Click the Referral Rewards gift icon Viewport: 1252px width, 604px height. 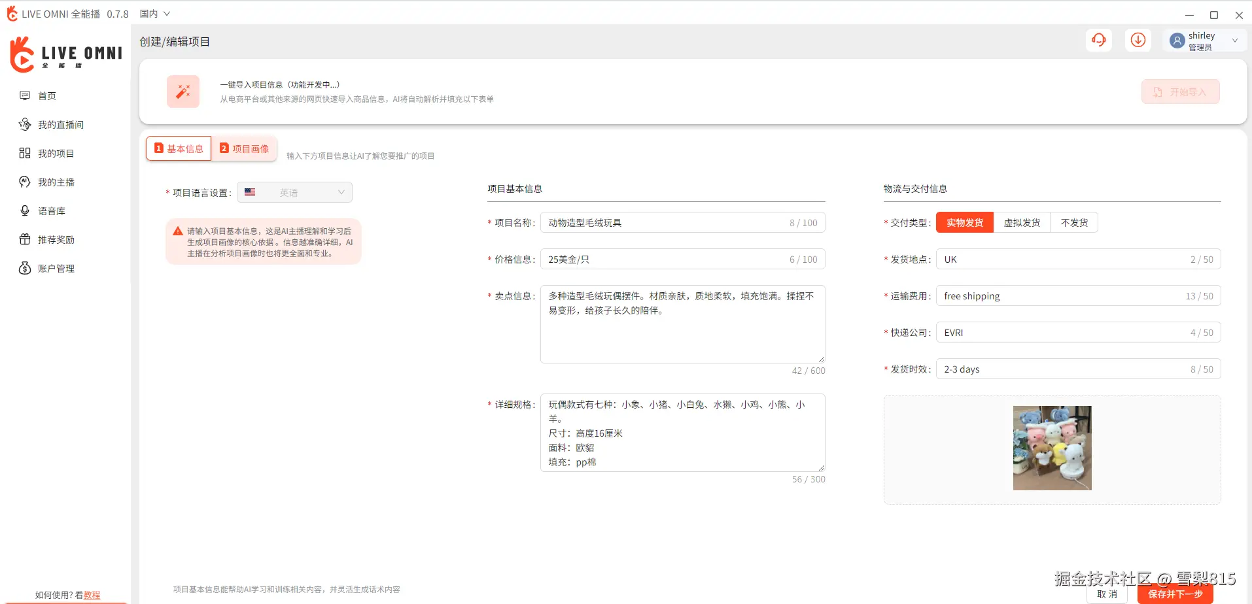[x=25, y=239]
